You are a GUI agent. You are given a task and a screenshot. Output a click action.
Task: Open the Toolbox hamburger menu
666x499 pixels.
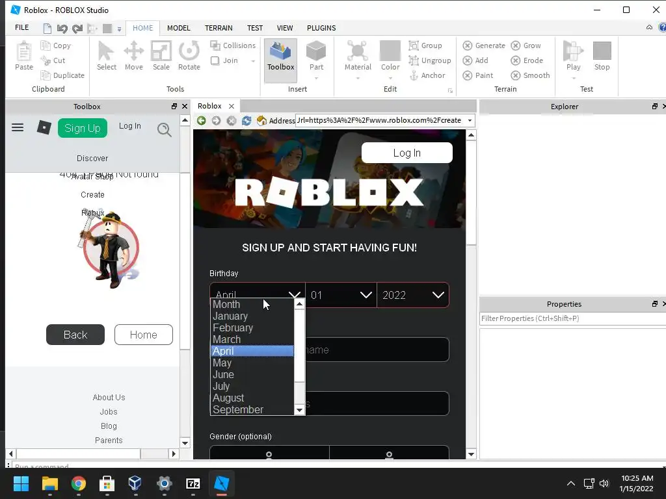[18, 127]
